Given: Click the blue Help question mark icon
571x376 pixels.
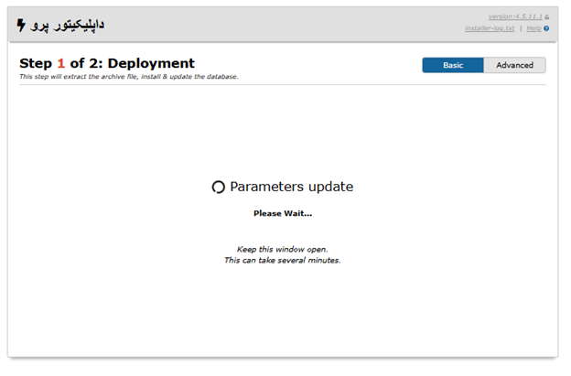Looking at the screenshot, I should click(x=546, y=28).
